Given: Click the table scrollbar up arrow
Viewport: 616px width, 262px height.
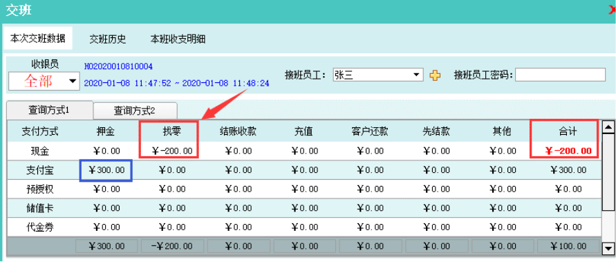Looking at the screenshot, I should tap(608, 127).
